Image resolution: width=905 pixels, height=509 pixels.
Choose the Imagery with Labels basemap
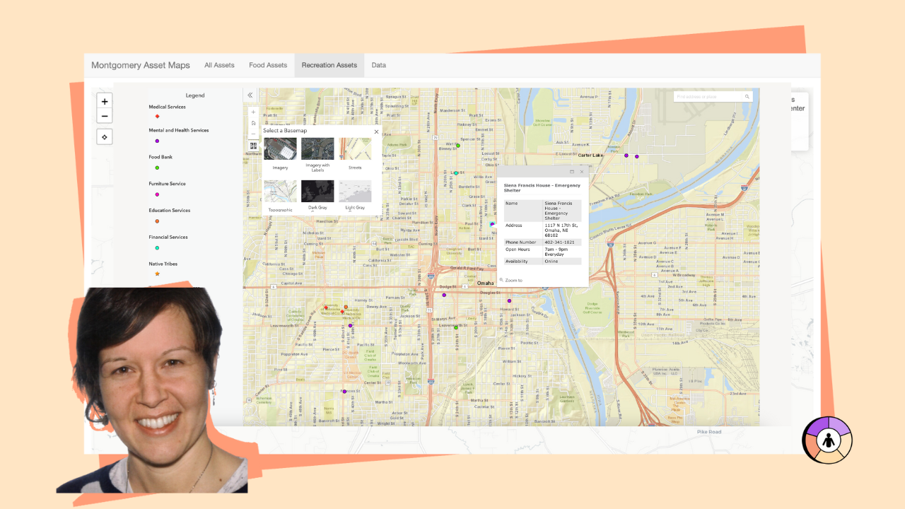click(317, 148)
